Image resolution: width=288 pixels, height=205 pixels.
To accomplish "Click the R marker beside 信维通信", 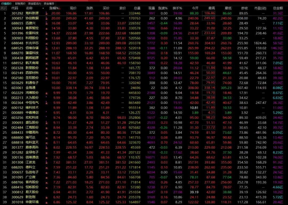I will (47, 158).
